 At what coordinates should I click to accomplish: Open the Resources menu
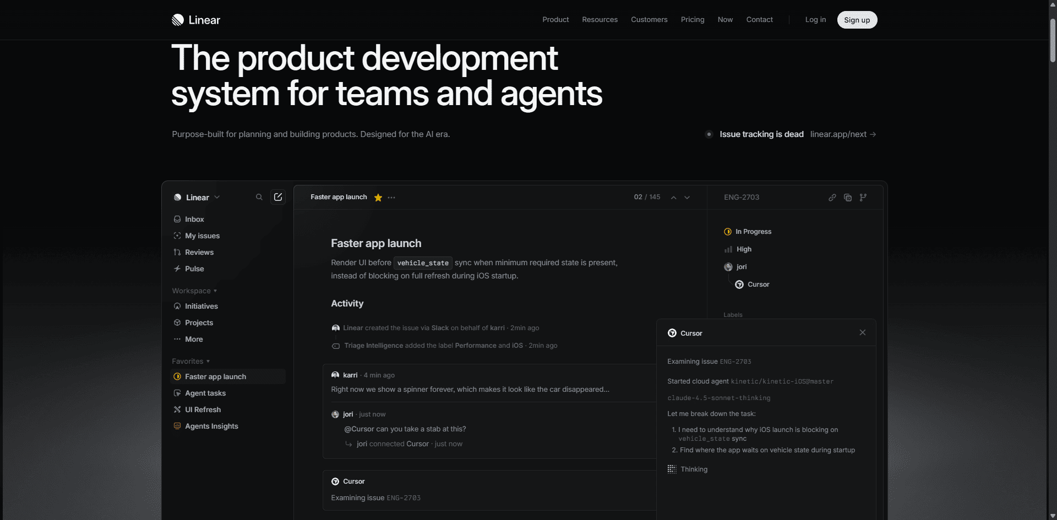[x=600, y=20]
